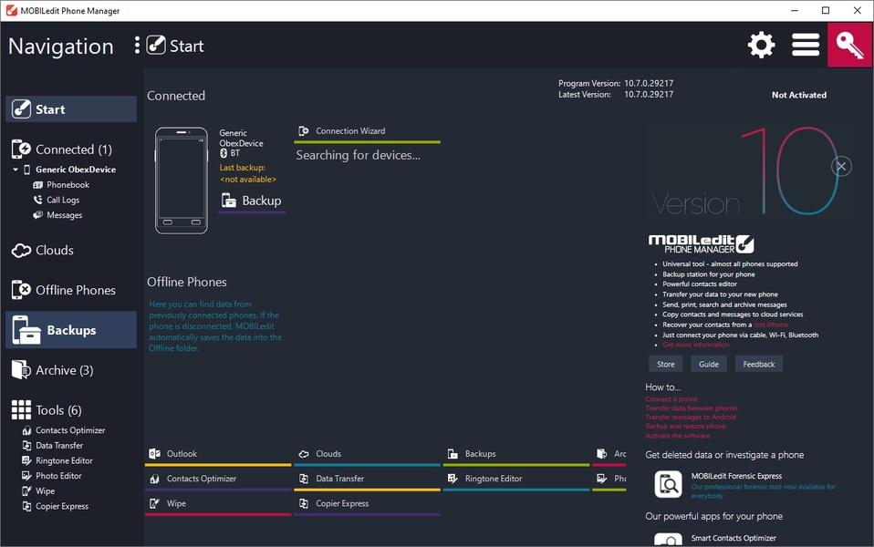The width and height of the screenshot is (874, 547).
Task: Select Backups in the navigation
Action: pos(70,330)
